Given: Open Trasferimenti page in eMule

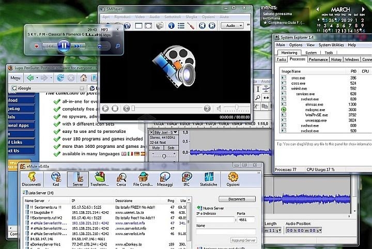Looking at the screenshot, I should click(100, 179).
